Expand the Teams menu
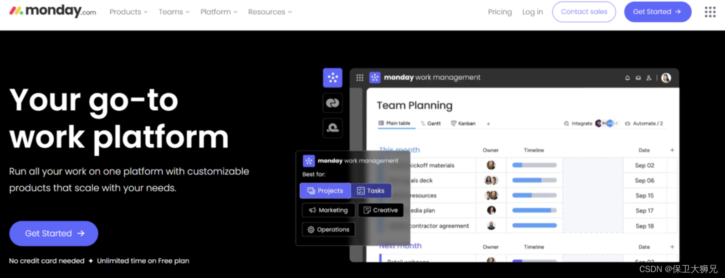725x278 pixels. click(174, 12)
